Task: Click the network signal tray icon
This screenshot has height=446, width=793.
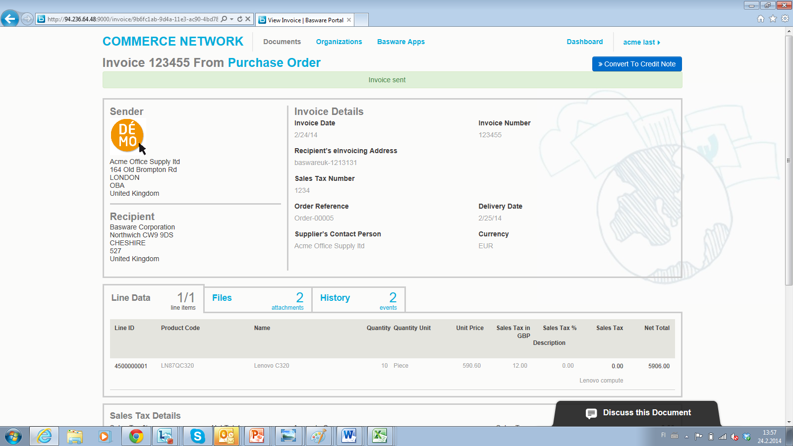Action: (x=723, y=437)
